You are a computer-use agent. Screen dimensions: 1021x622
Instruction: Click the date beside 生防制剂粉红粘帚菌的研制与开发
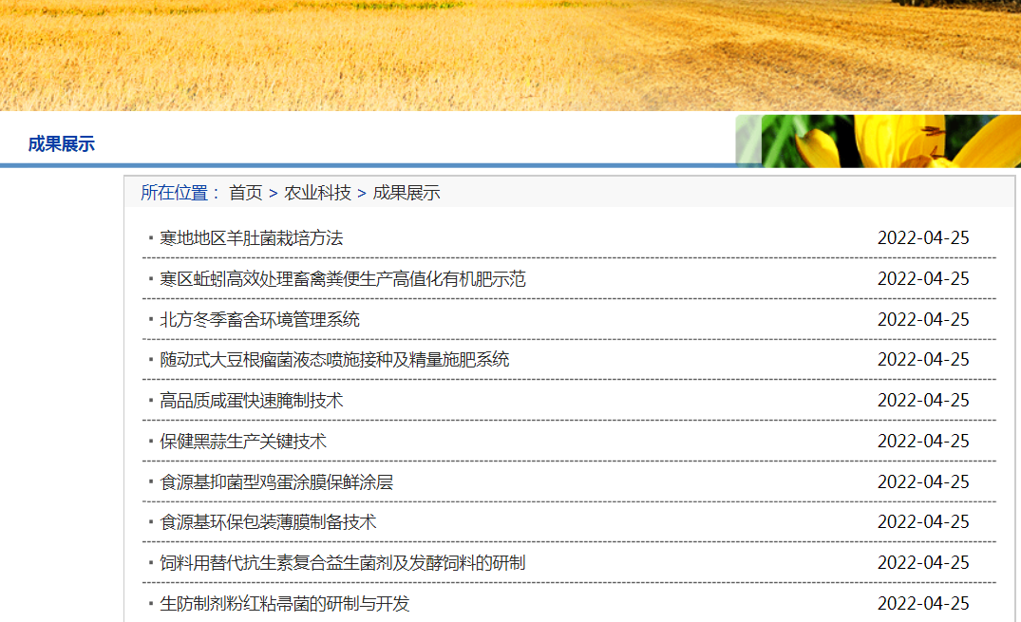tap(923, 603)
